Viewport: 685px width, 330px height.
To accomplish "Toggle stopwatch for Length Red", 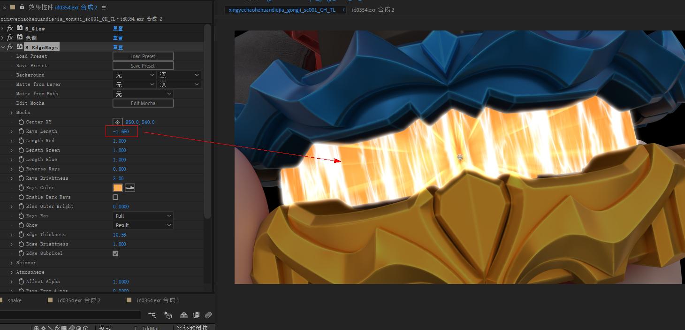I will point(21,141).
